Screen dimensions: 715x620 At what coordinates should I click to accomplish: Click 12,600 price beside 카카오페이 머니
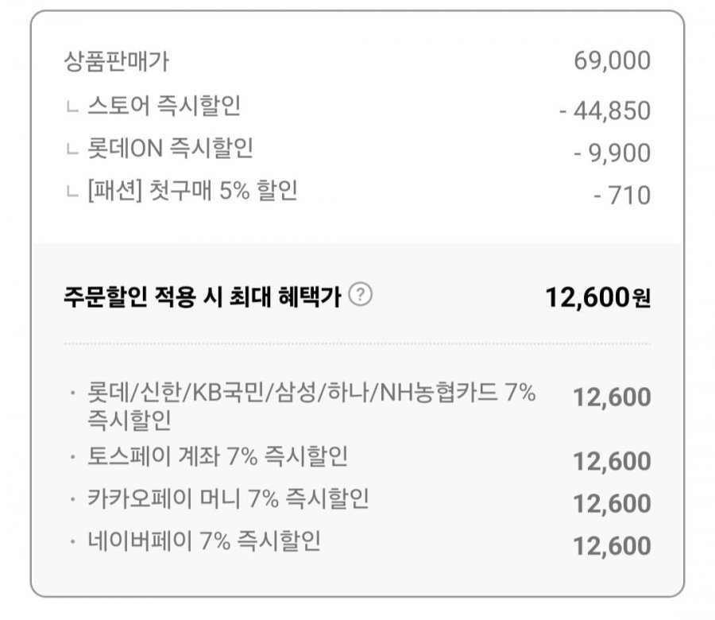(x=612, y=504)
